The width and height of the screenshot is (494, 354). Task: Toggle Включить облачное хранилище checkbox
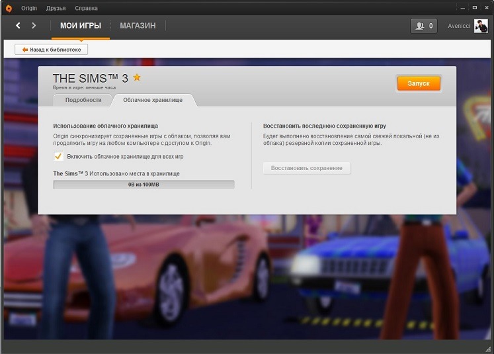58,156
